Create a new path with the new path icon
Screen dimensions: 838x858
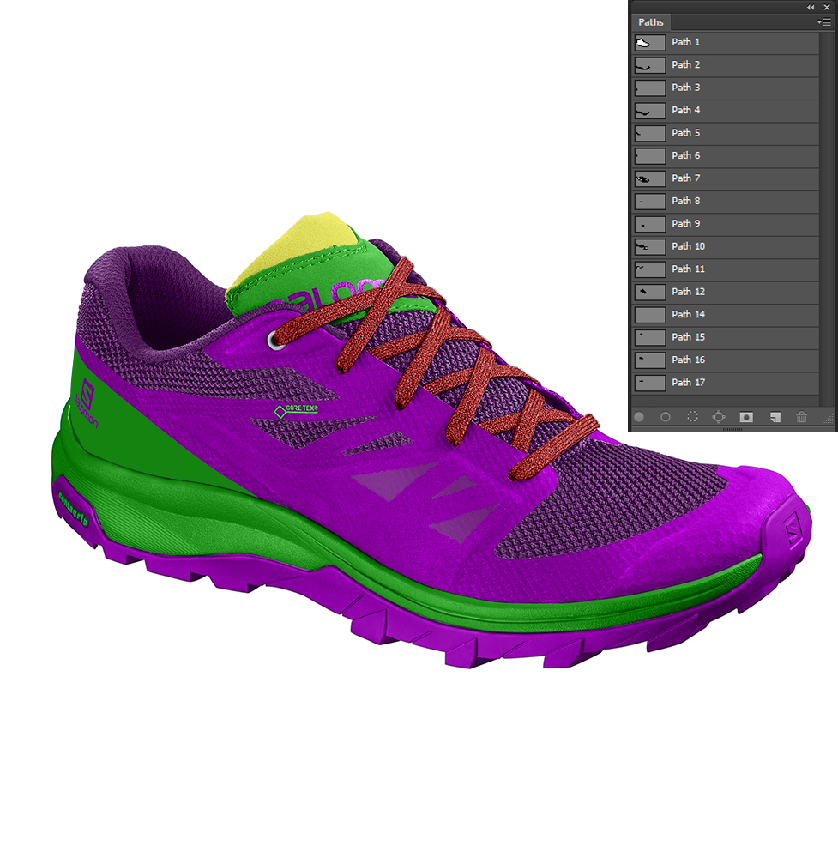775,416
